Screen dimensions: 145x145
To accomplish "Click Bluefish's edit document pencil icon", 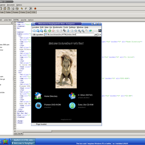I will [17, 8].
